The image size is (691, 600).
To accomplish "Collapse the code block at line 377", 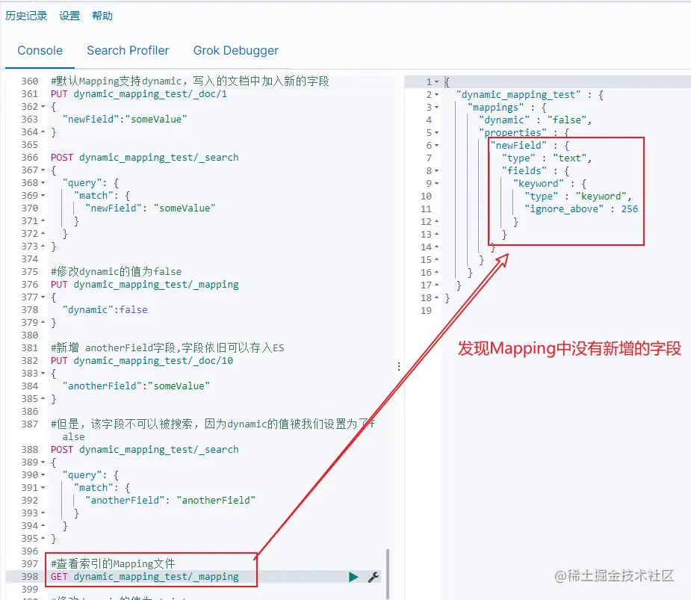I will tap(43, 297).
